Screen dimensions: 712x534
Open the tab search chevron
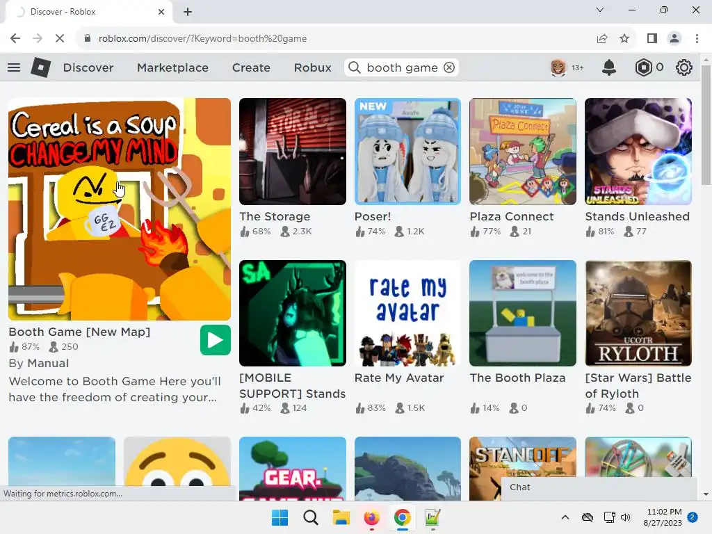point(600,10)
